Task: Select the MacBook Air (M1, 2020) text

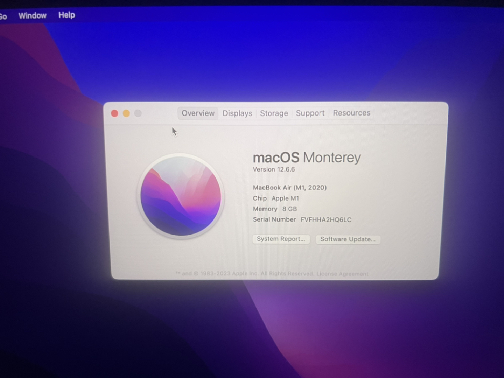Action: pos(290,188)
